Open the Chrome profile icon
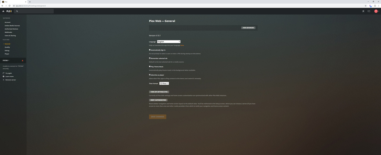Image resolution: width=381 pixels, height=155 pixels. 375,5
